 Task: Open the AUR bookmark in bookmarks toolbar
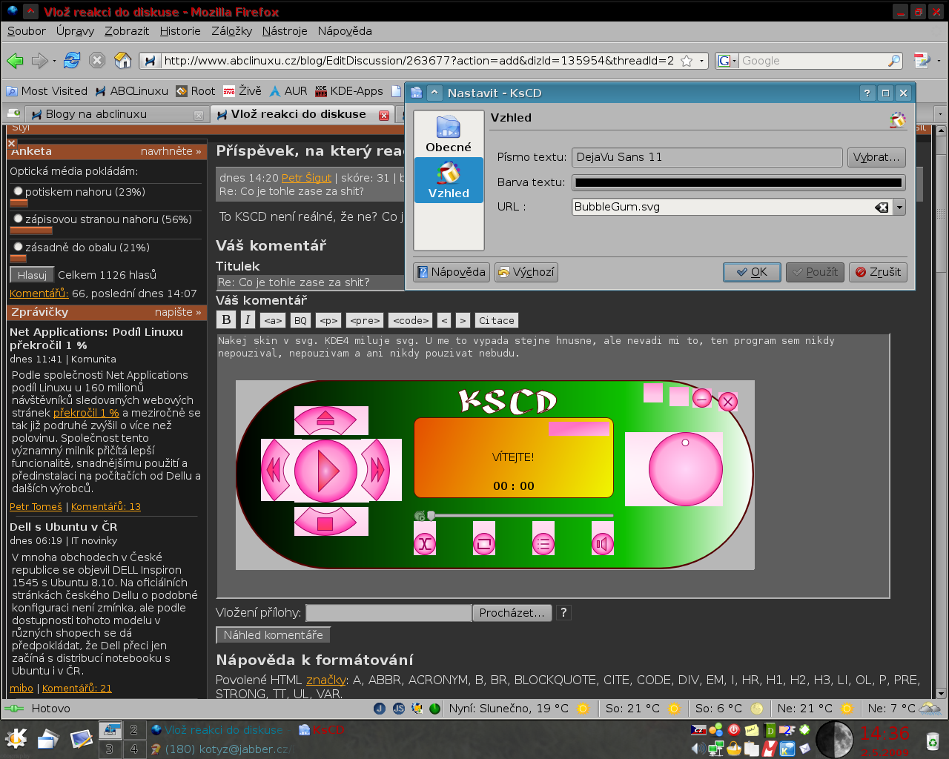click(288, 91)
